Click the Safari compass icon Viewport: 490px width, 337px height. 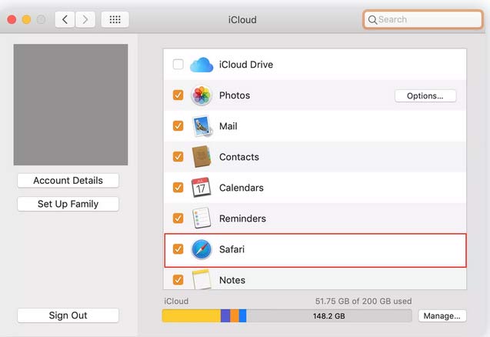pos(202,249)
